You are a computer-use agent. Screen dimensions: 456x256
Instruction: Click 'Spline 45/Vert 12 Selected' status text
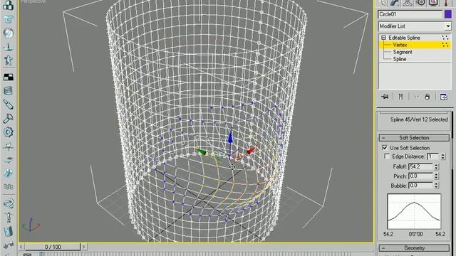(x=419, y=119)
